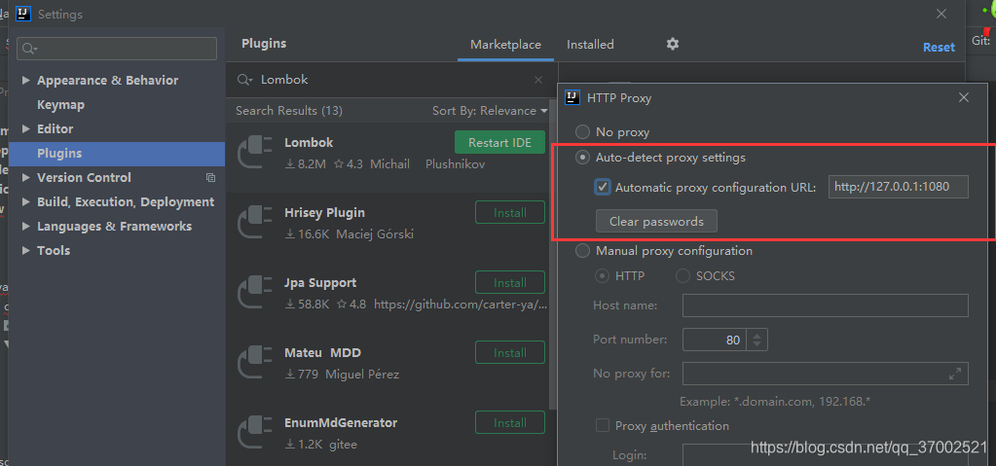Viewport: 996px width, 466px height.
Task: Click the Version Control project-level settings icon
Action: click(211, 178)
